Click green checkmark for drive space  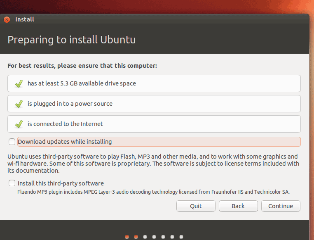click(19, 84)
